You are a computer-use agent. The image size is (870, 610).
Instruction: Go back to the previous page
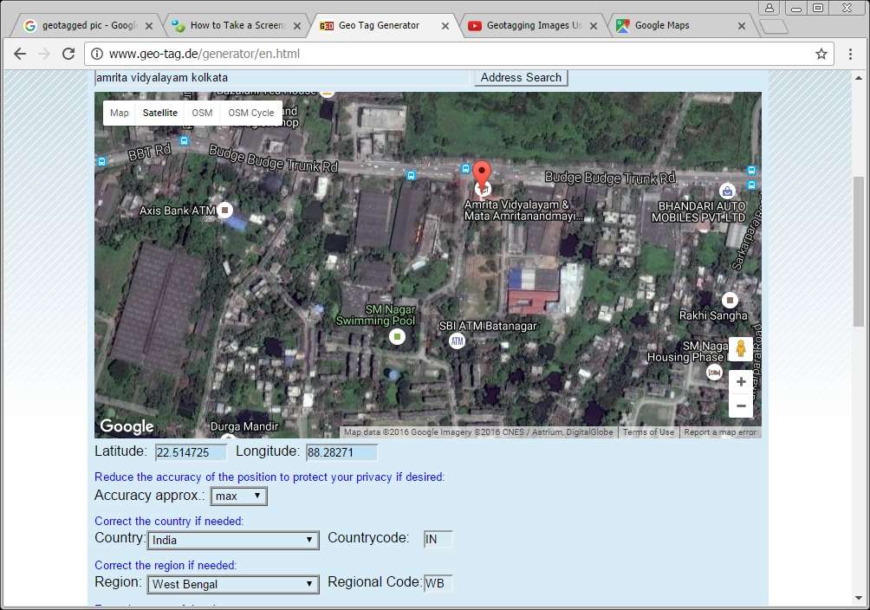pos(20,54)
